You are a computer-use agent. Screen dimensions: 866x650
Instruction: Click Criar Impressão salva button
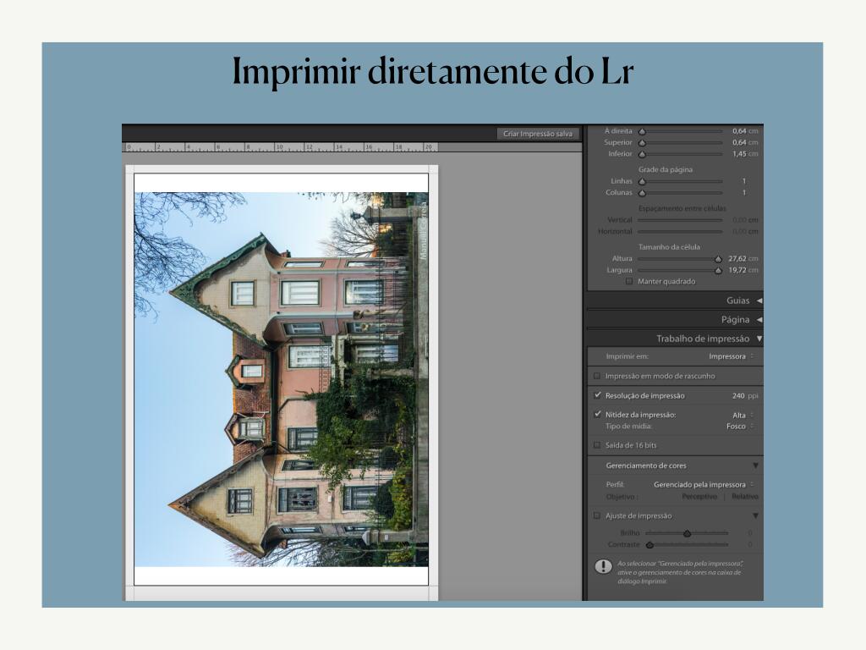(538, 134)
